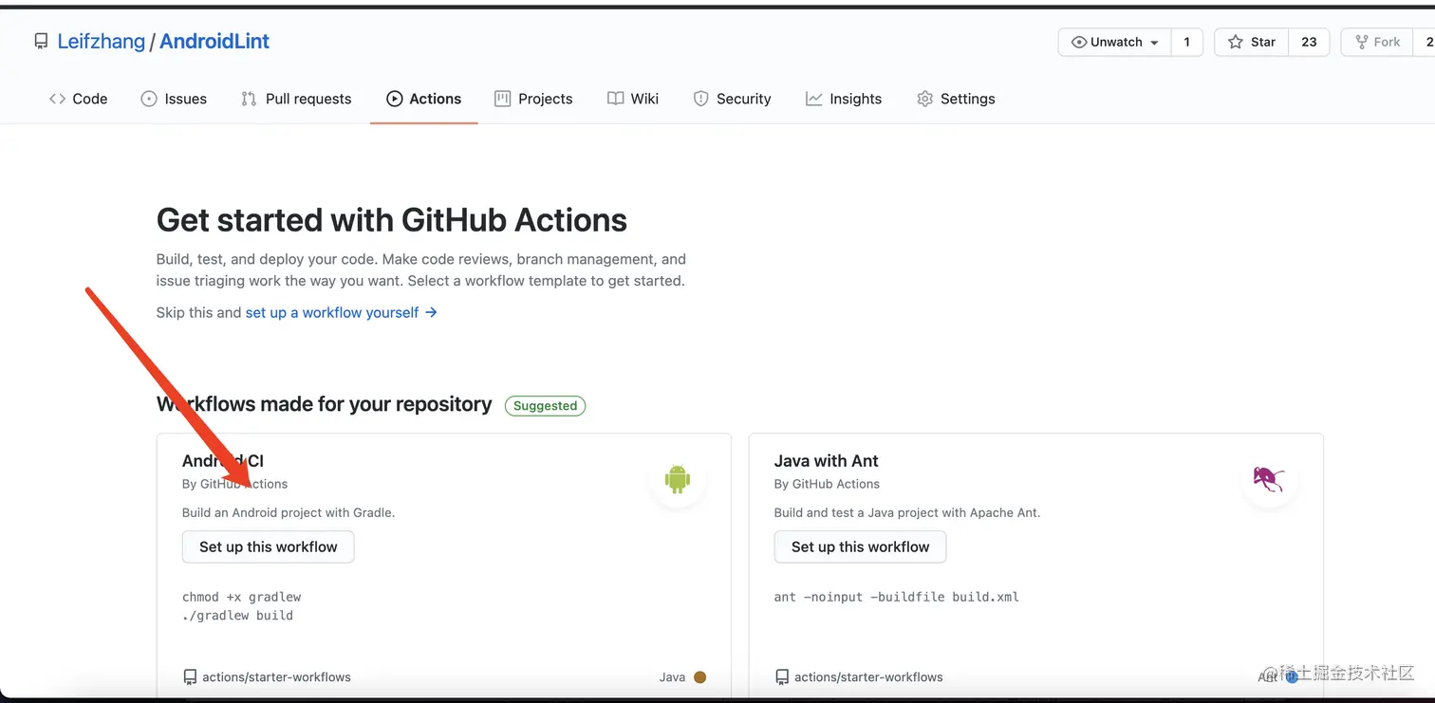Click the Apache Ant logo icon

tap(1268, 479)
